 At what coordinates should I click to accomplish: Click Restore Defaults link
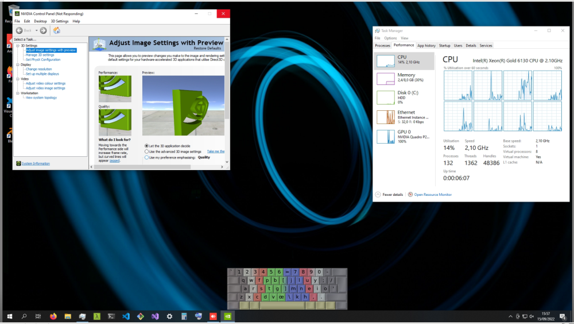[x=207, y=48]
